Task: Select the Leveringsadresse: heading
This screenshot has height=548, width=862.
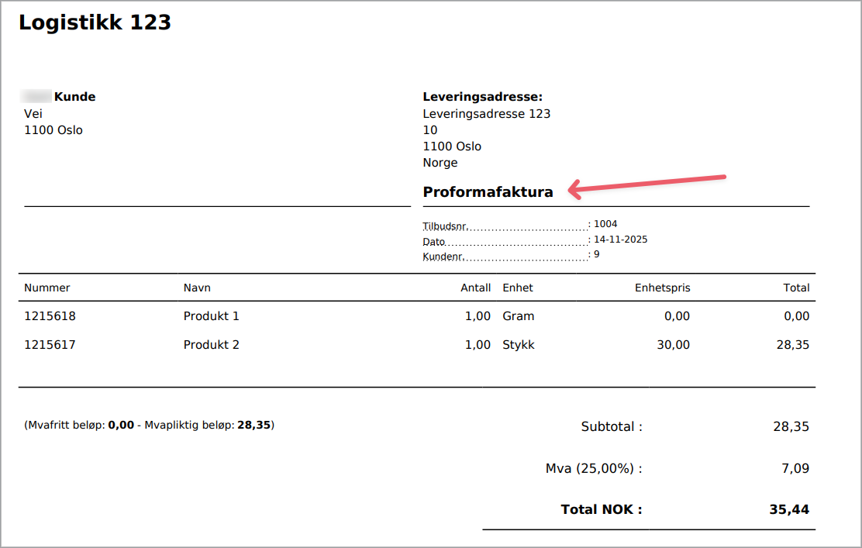Action: pyautogui.click(x=482, y=97)
